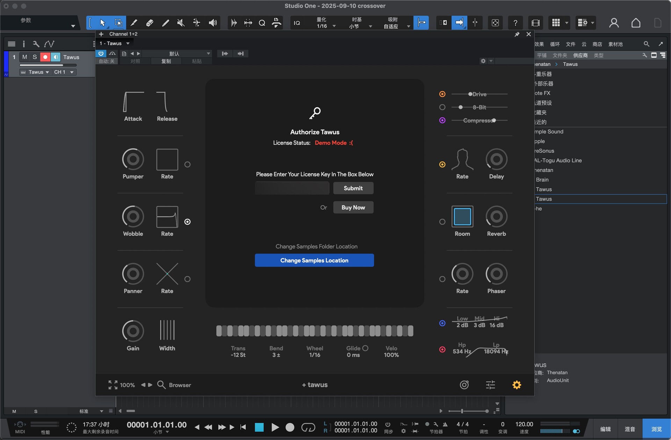The height and width of the screenshot is (440, 671).
Task: Click the license key input field
Action: tap(292, 188)
